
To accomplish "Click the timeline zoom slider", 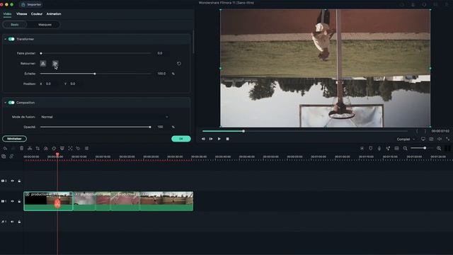I will coord(422,148).
